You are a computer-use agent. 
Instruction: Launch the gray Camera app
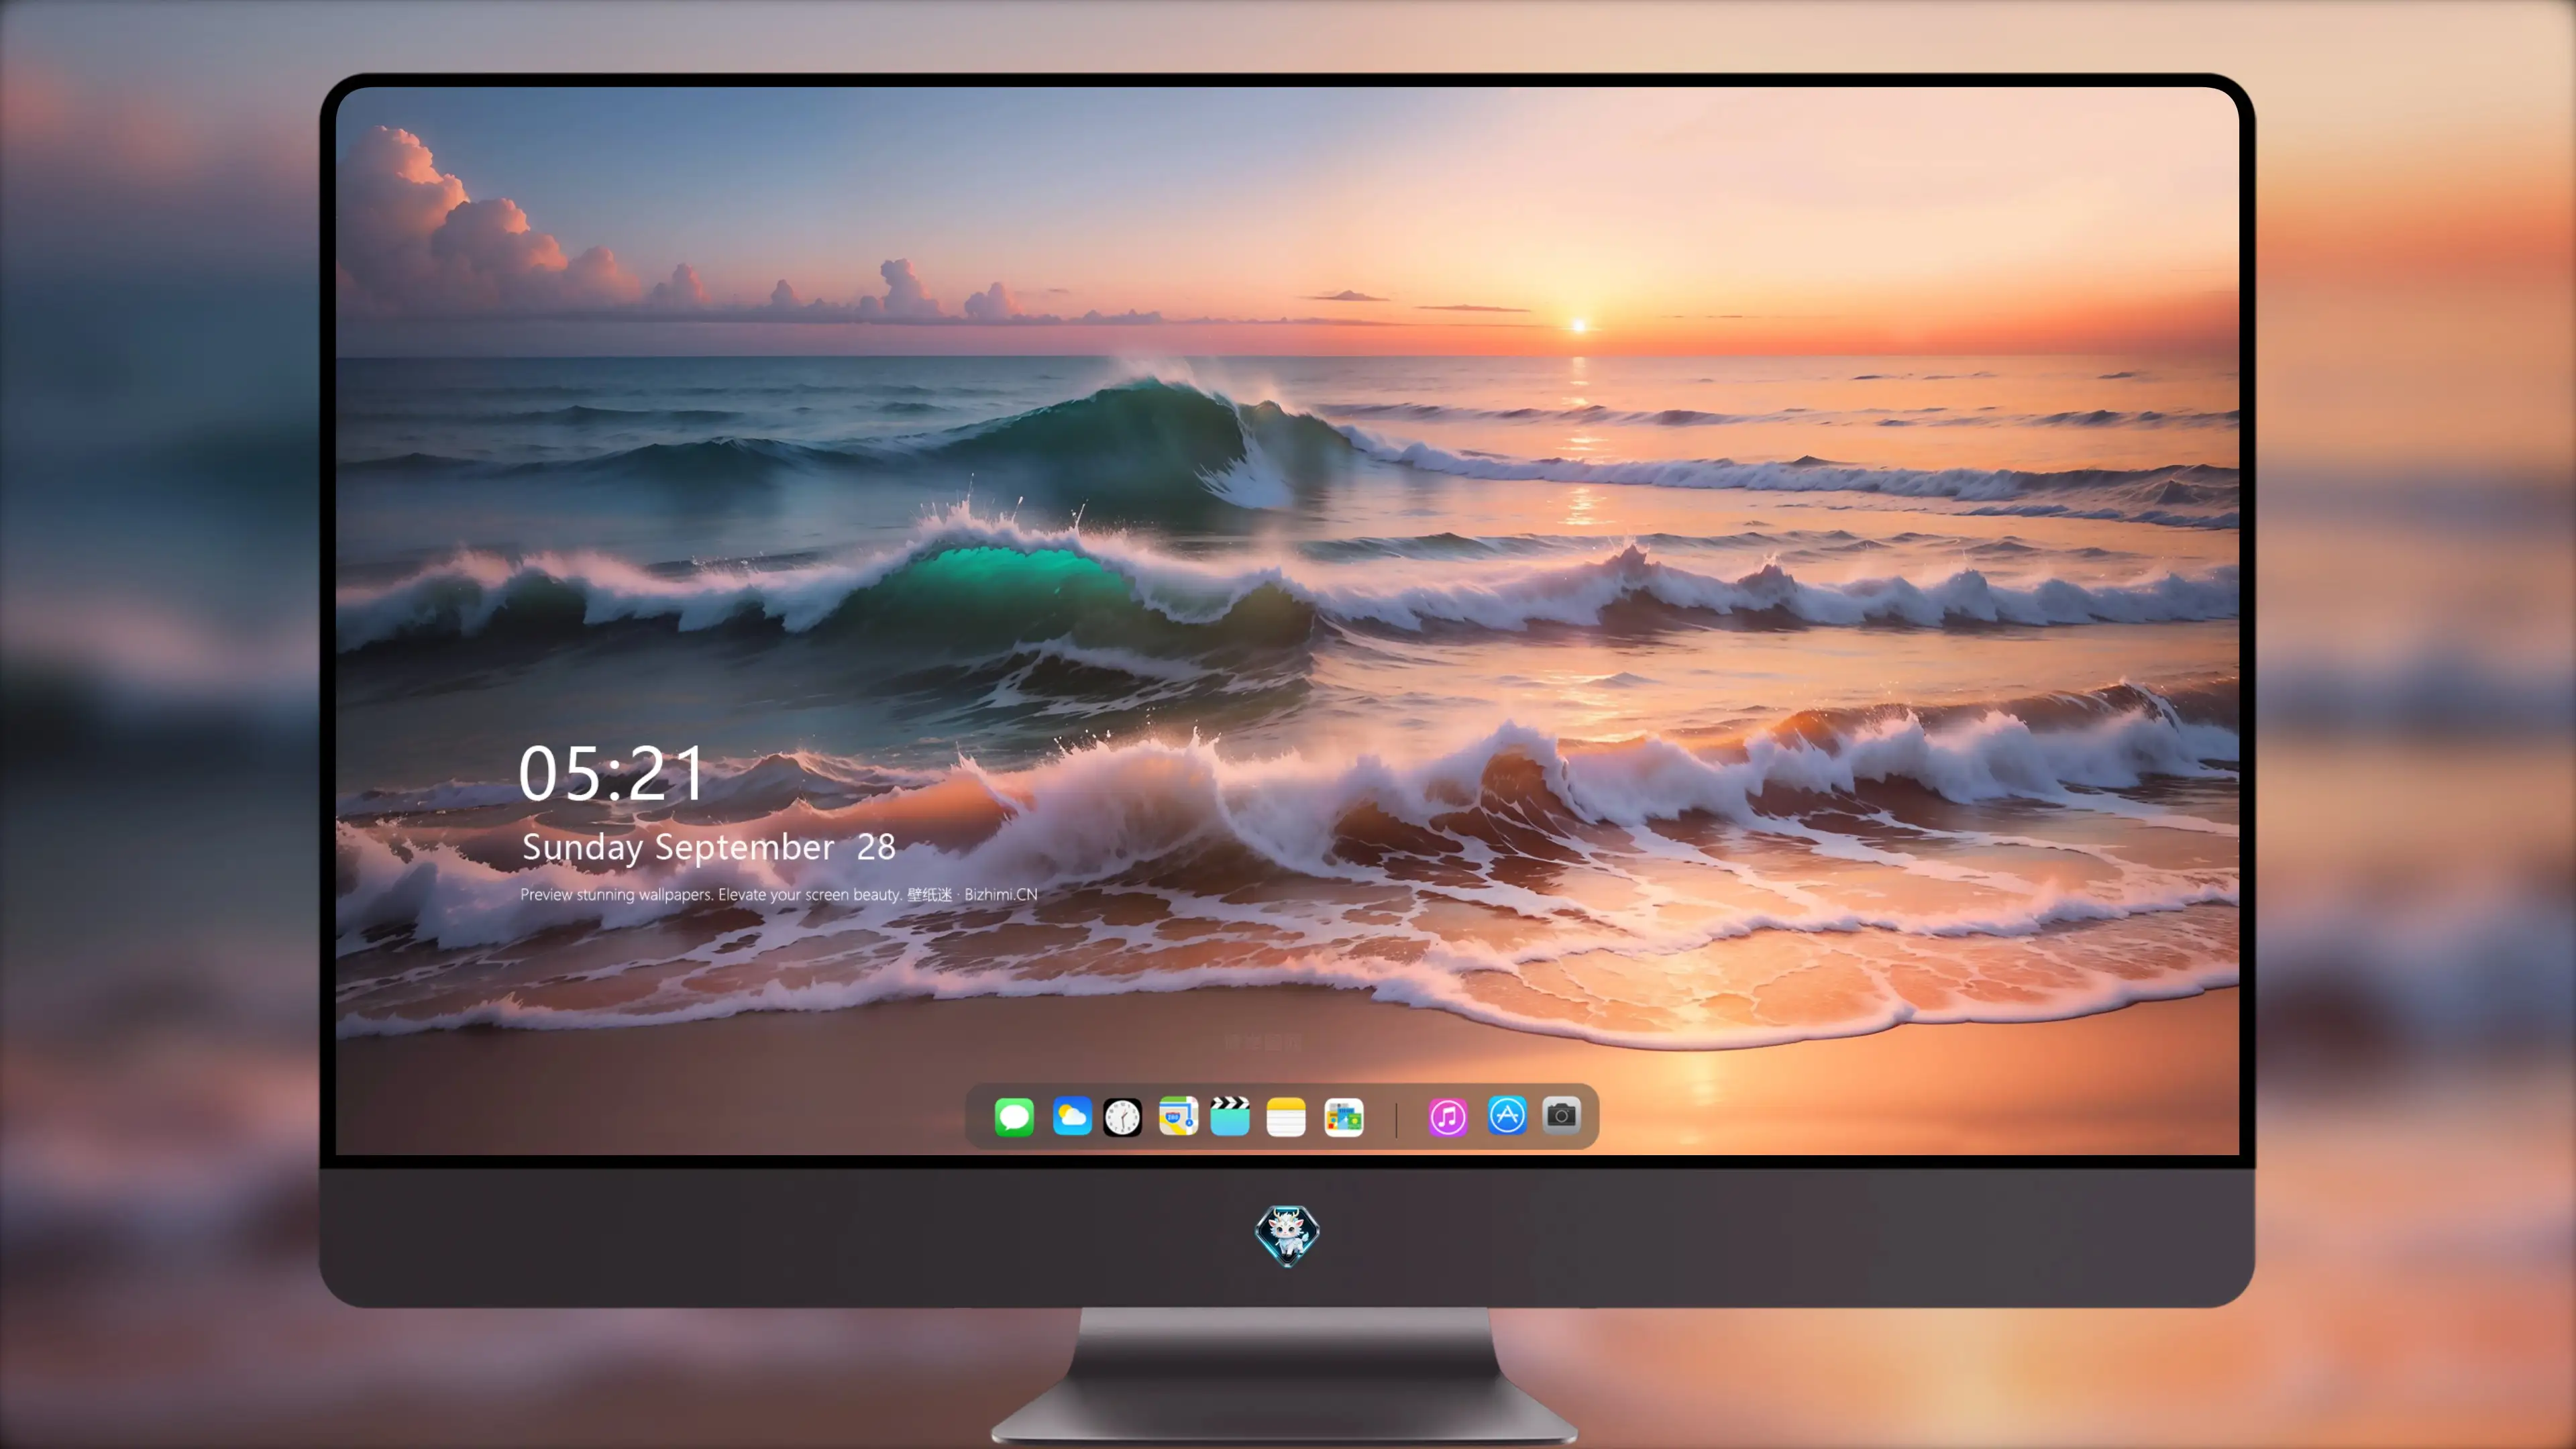pyautogui.click(x=1561, y=1115)
